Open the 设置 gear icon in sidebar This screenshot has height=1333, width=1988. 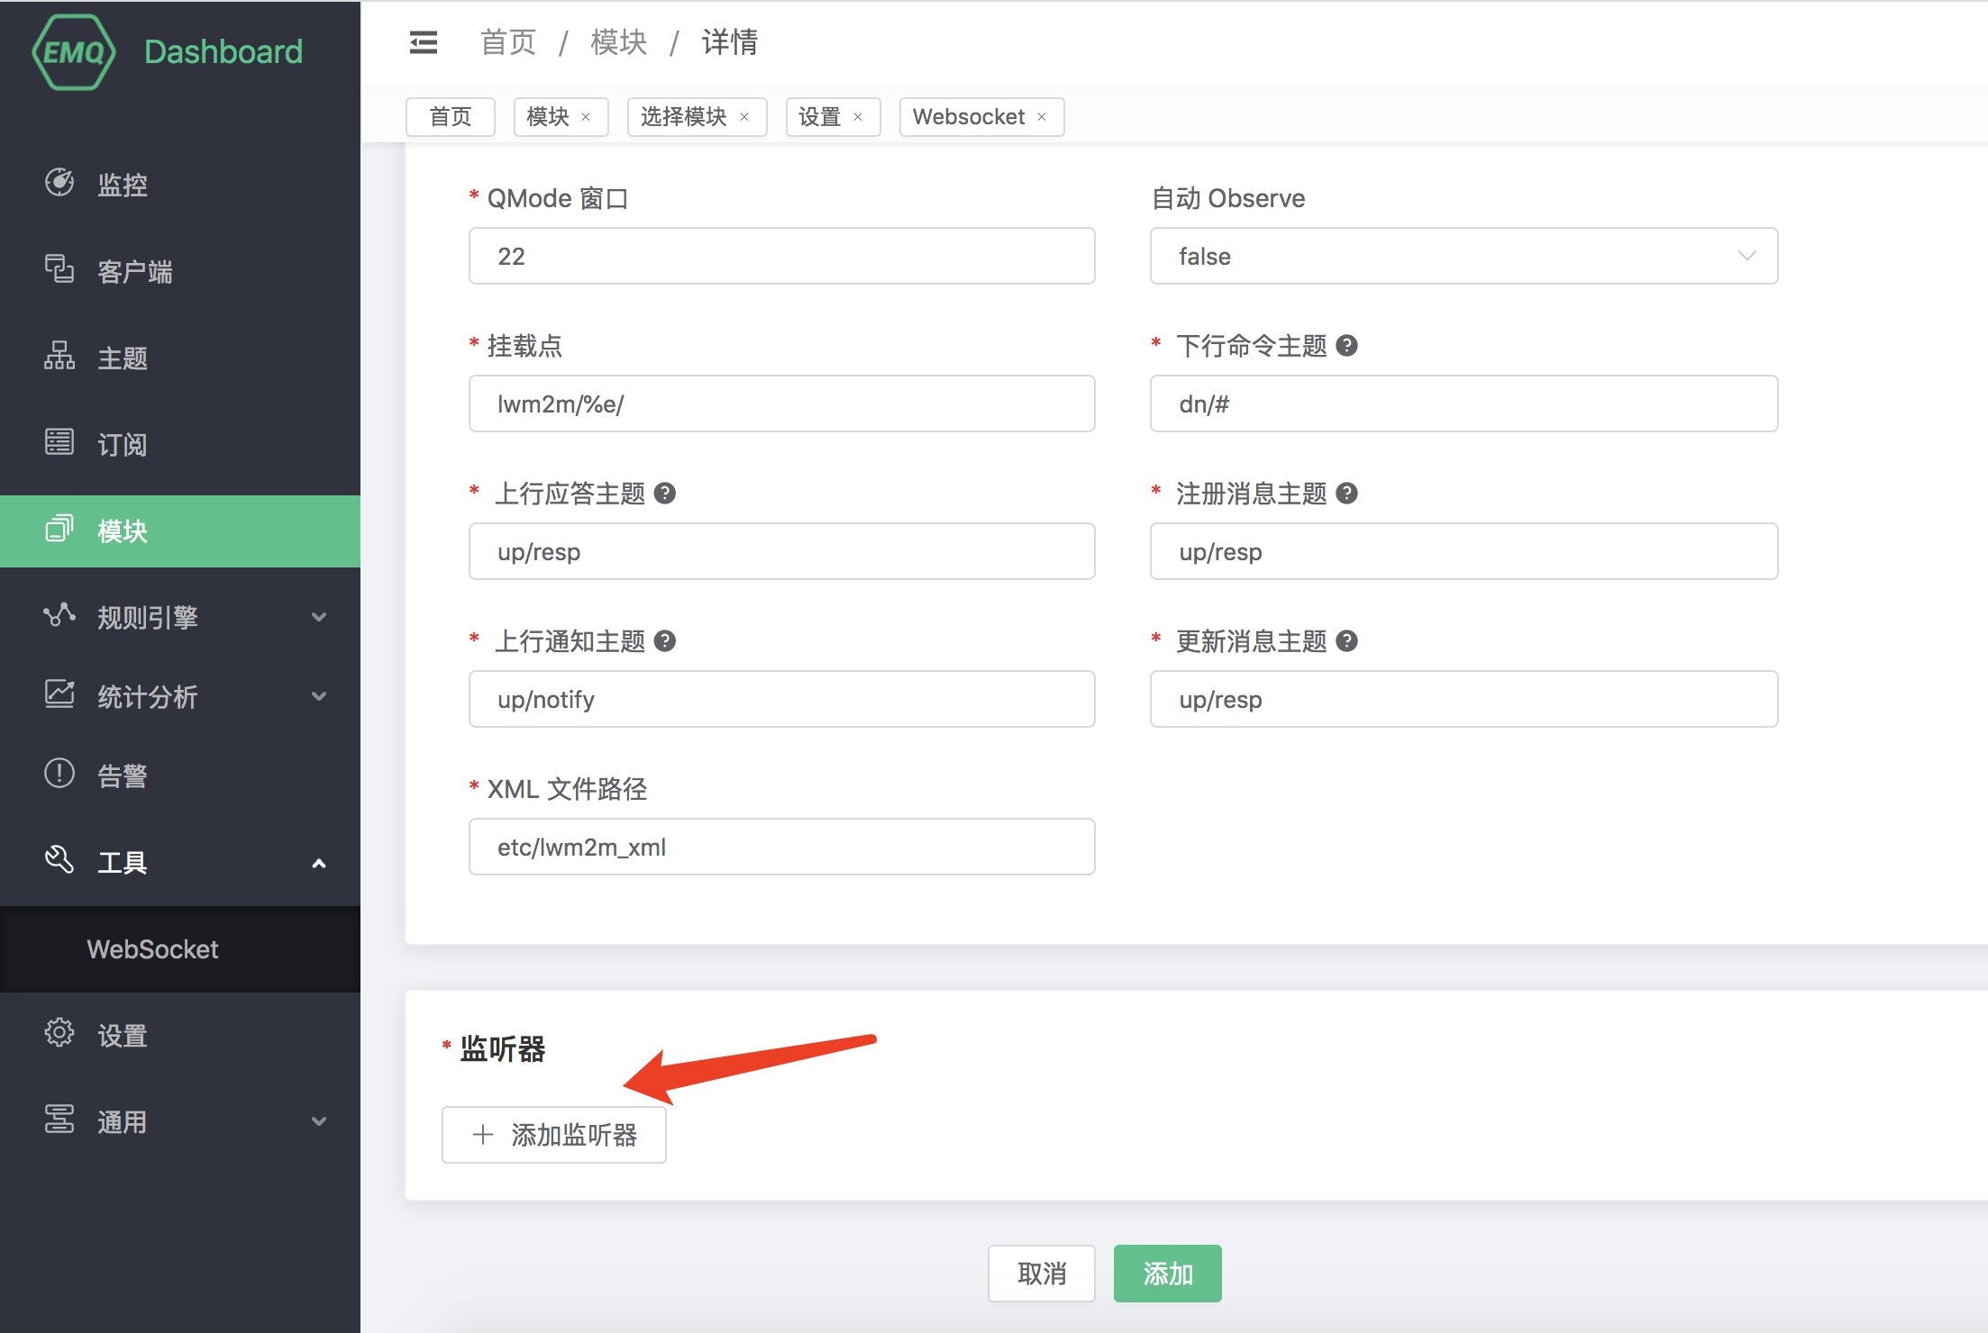[59, 1033]
